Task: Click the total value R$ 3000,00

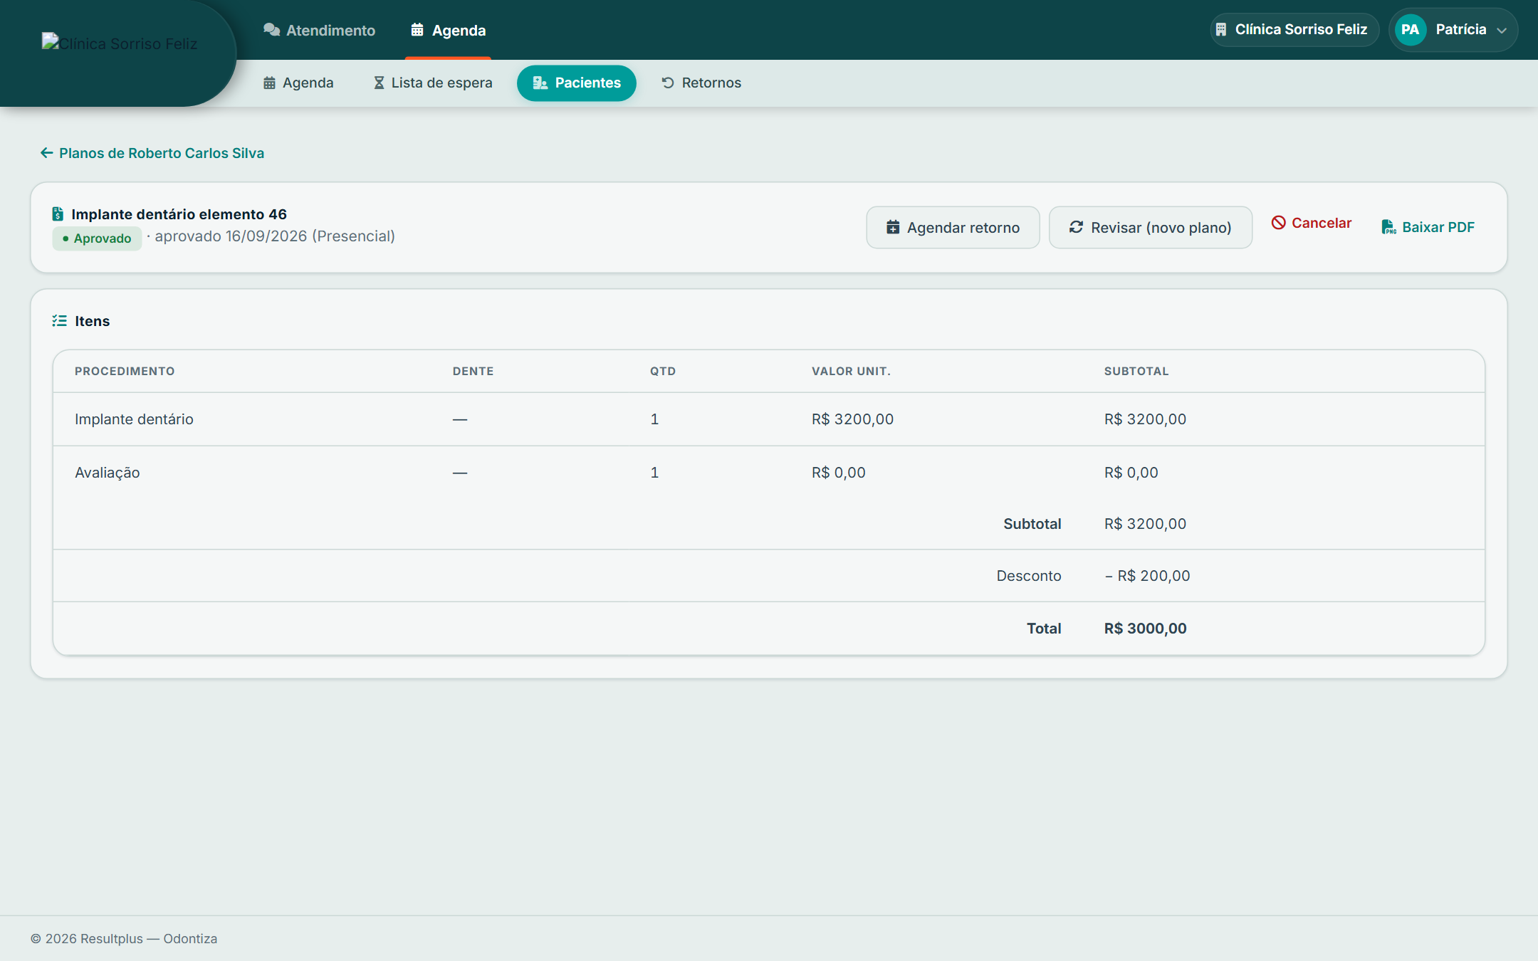Action: point(1146,629)
